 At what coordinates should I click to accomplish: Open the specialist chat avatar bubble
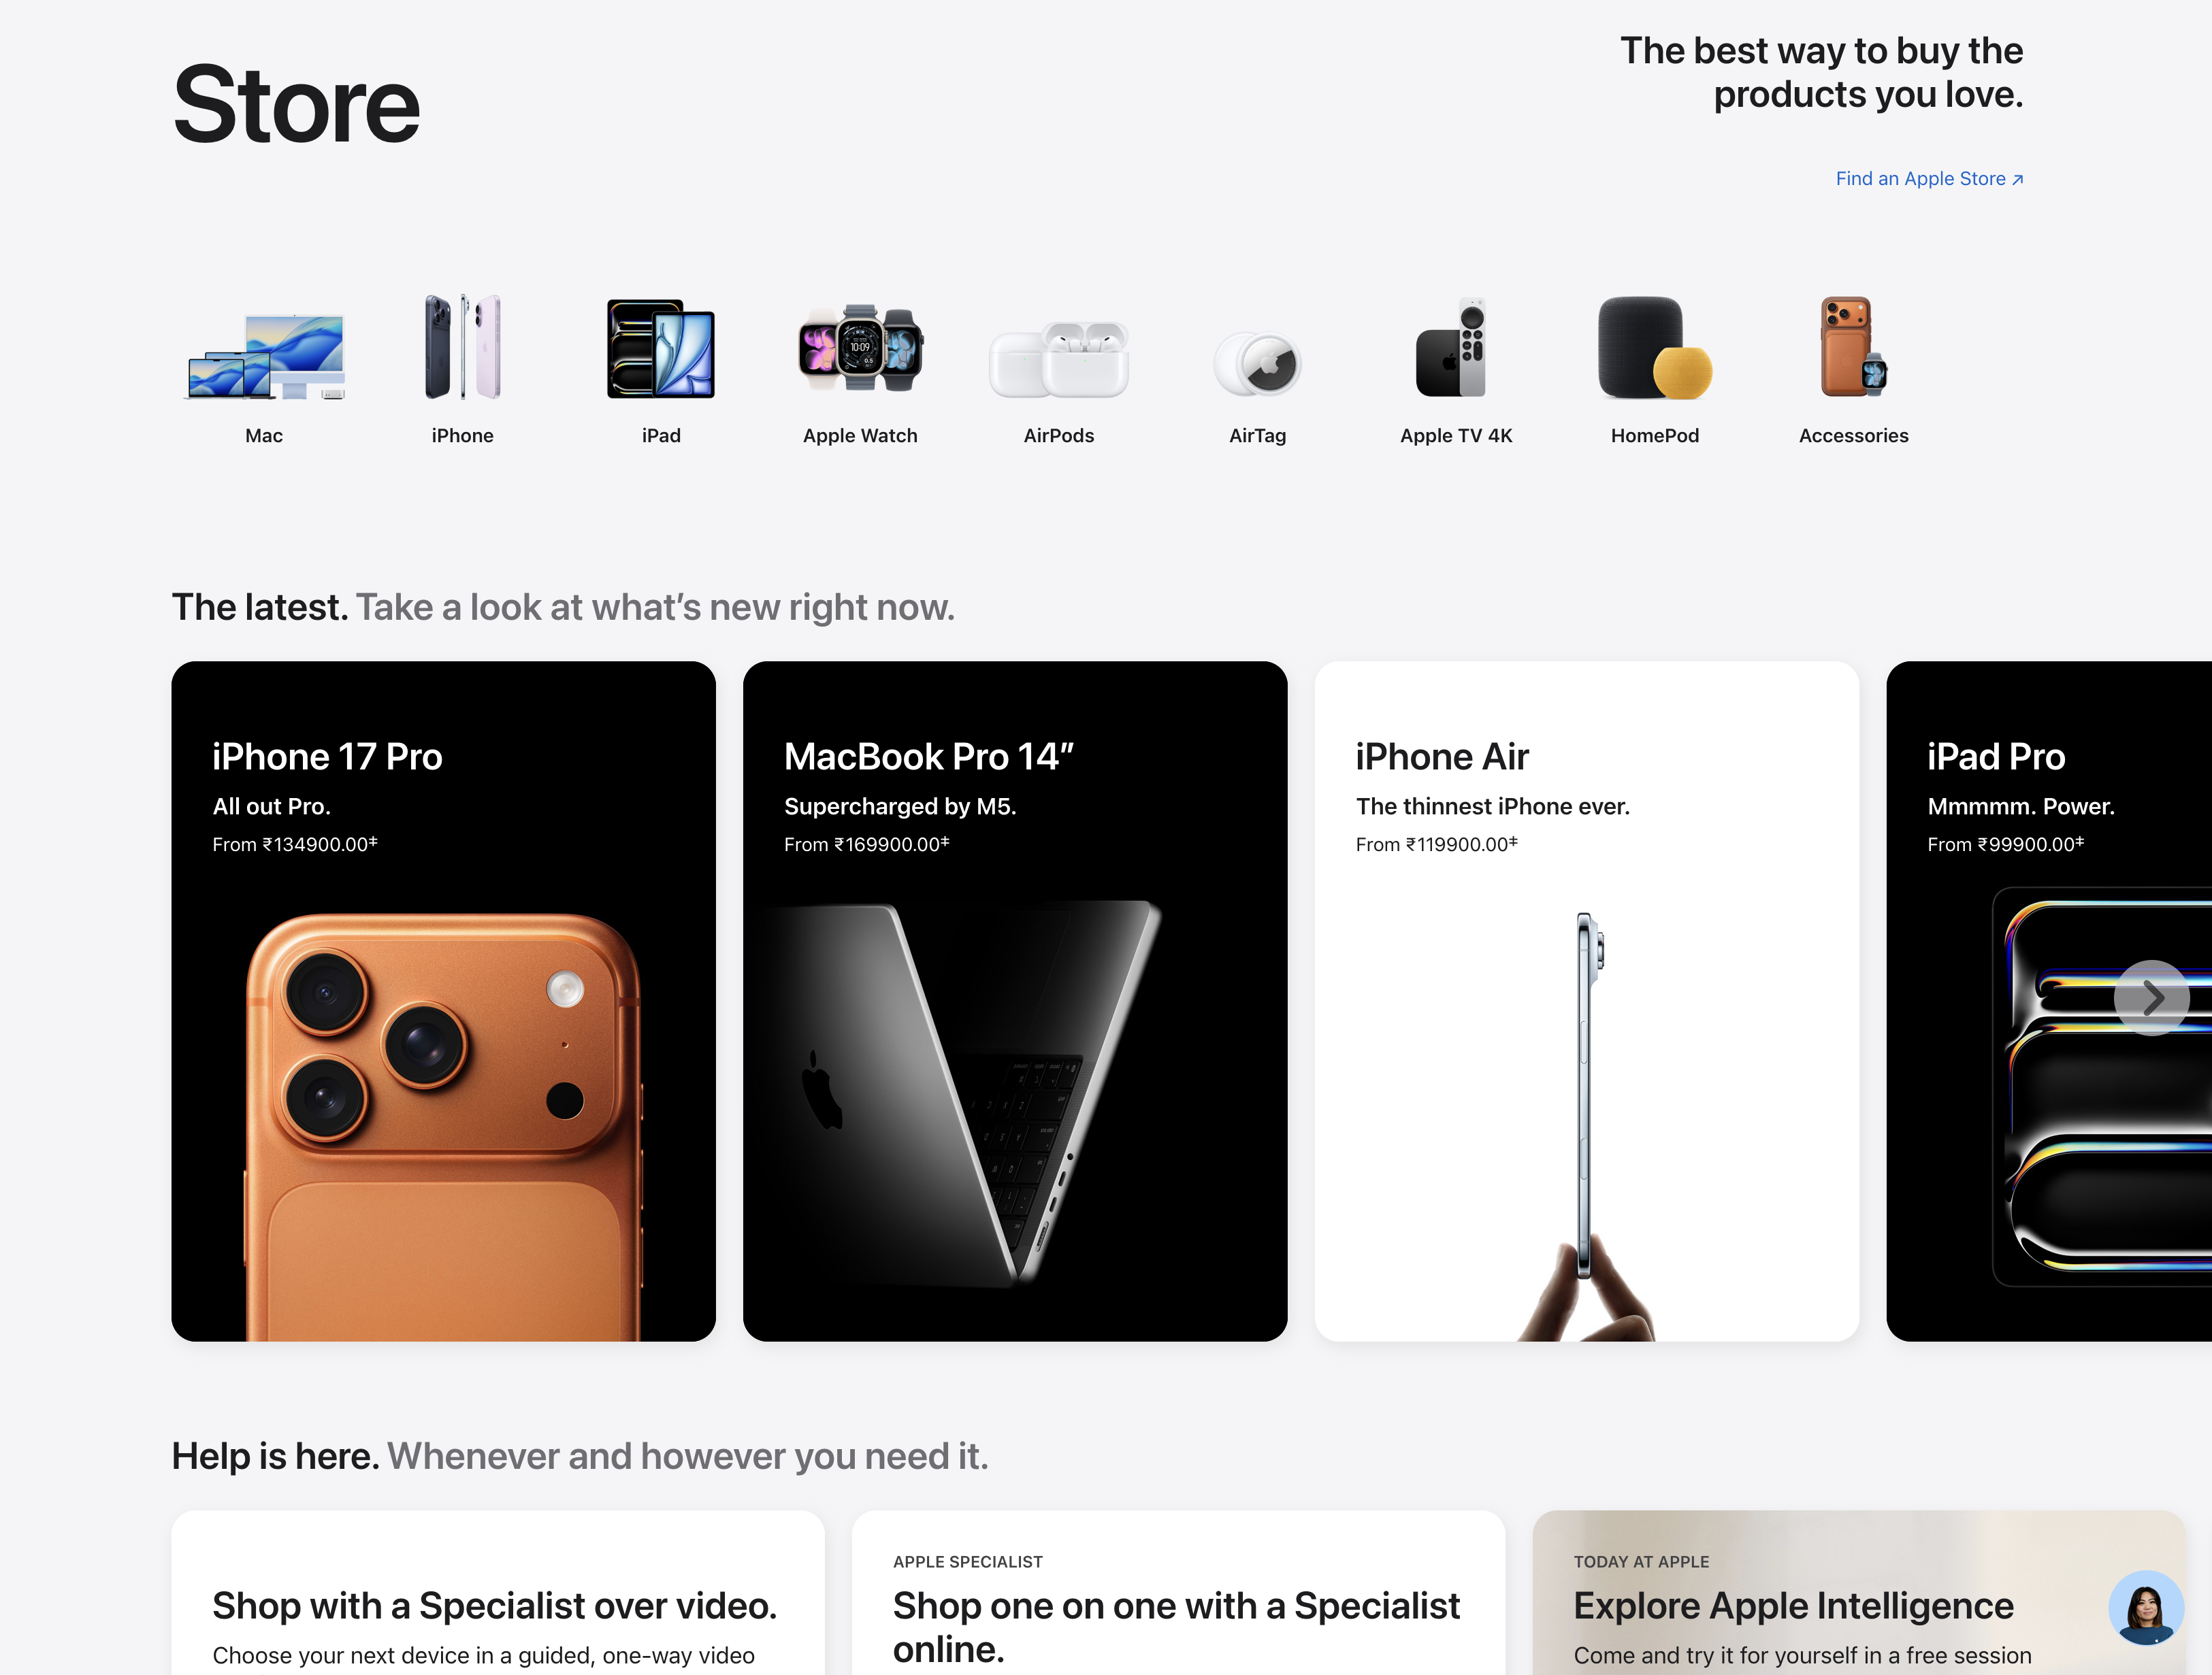point(2146,1607)
